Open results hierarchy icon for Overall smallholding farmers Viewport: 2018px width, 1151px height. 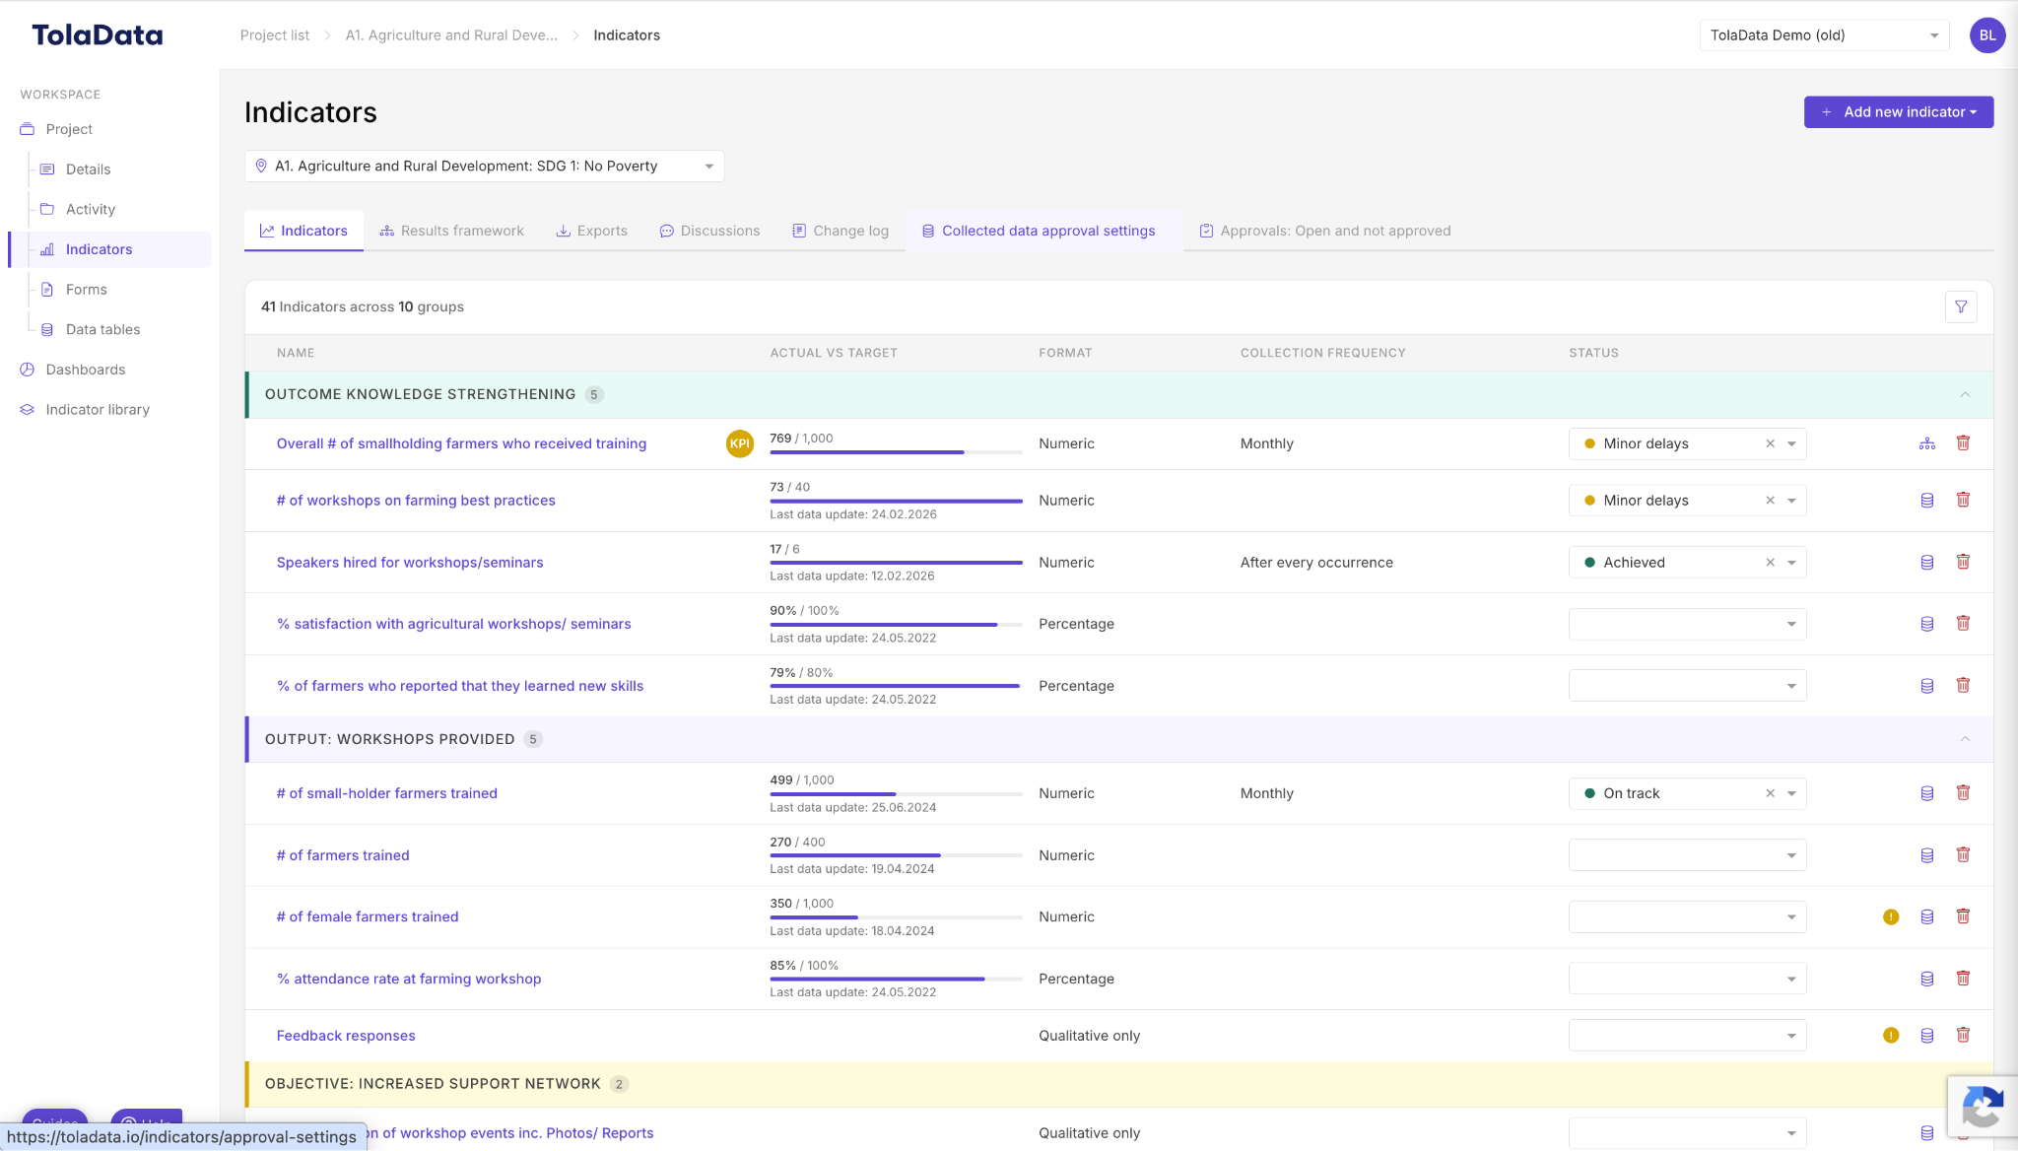click(x=1927, y=443)
